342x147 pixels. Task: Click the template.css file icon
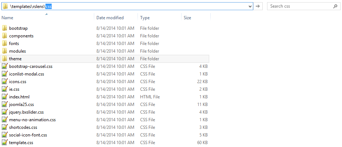point(5,143)
